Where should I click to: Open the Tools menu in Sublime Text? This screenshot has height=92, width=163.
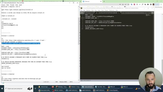102,10
